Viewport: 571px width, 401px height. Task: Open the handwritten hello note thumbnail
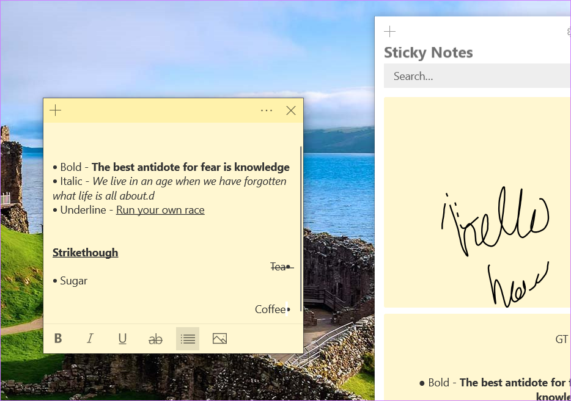pos(483,201)
